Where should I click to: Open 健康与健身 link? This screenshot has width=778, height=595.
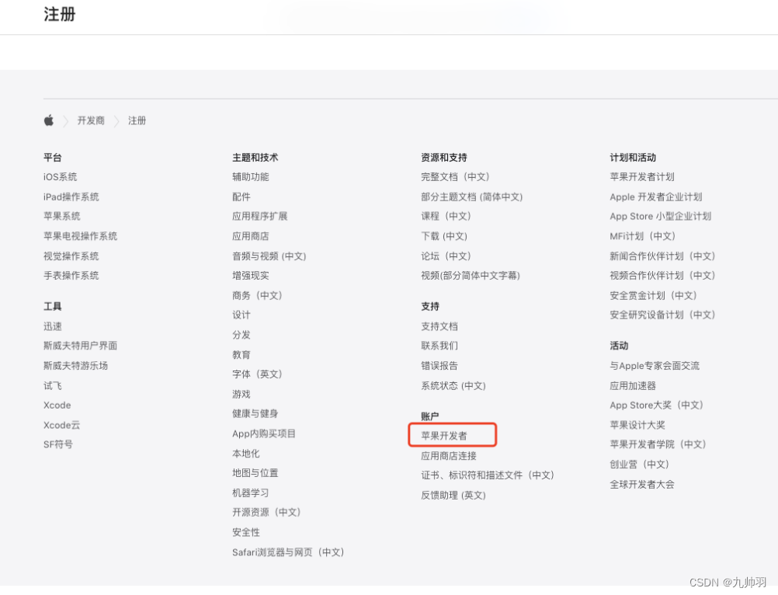(255, 414)
